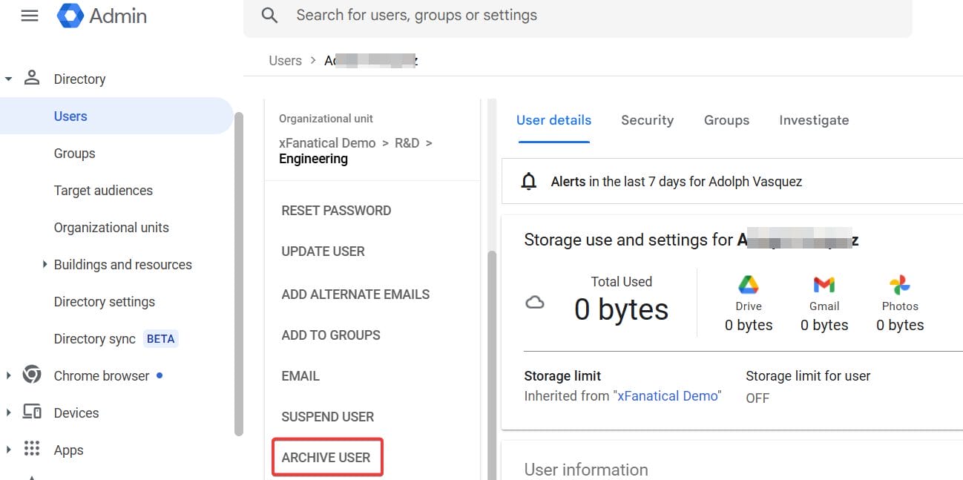Click the Apps grid icon
This screenshot has width=963, height=480.
(x=32, y=449)
